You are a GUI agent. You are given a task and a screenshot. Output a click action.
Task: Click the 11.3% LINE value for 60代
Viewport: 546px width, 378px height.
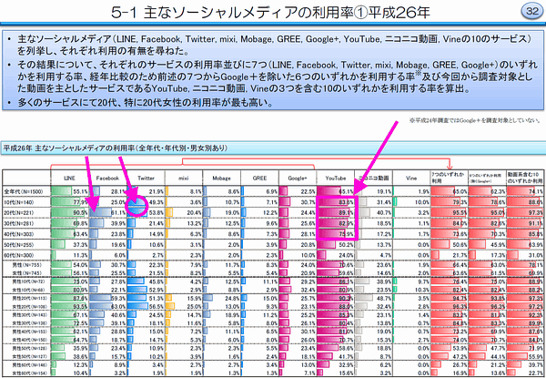[81, 255]
